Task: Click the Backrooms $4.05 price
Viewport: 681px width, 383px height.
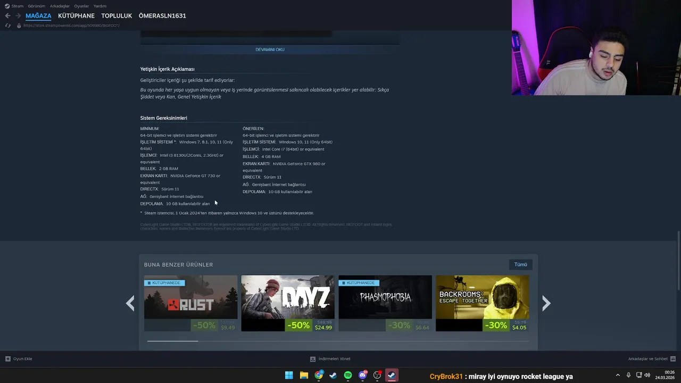Action: click(x=519, y=328)
